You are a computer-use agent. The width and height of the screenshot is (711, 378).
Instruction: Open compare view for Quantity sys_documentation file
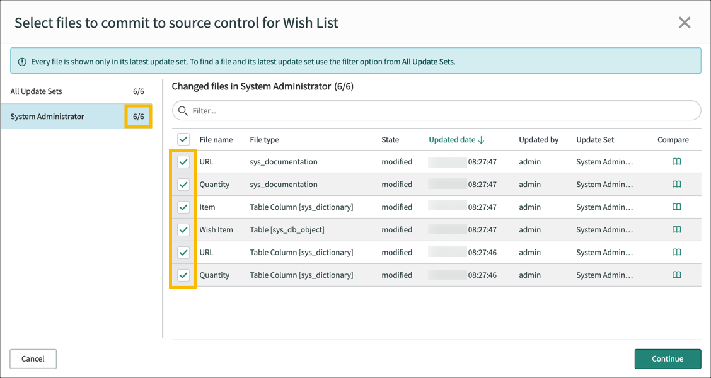coord(676,185)
